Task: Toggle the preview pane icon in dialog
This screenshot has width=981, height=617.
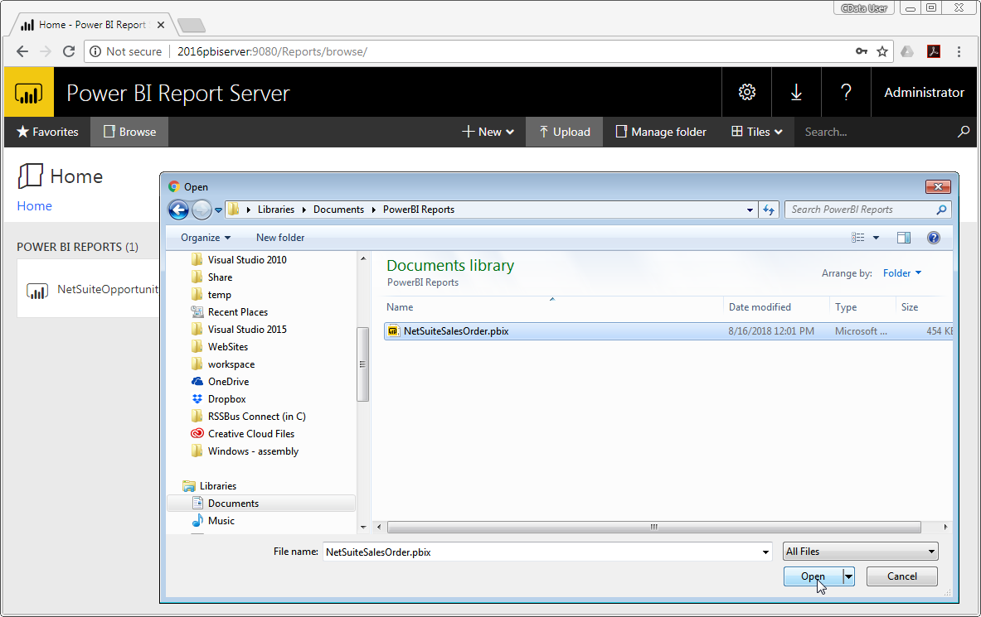Action: coord(904,238)
